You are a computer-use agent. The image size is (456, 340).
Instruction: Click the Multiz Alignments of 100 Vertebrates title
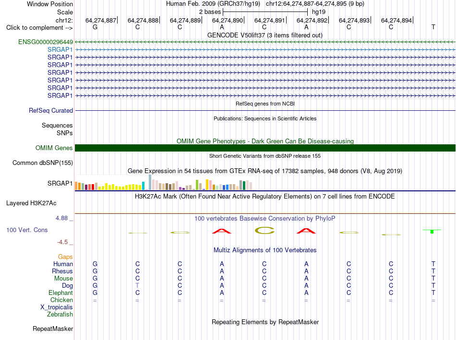click(265, 250)
